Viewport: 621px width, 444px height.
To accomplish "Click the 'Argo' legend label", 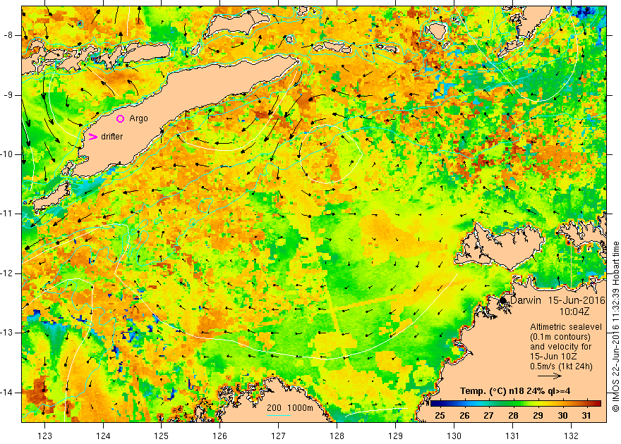I will pos(138,118).
